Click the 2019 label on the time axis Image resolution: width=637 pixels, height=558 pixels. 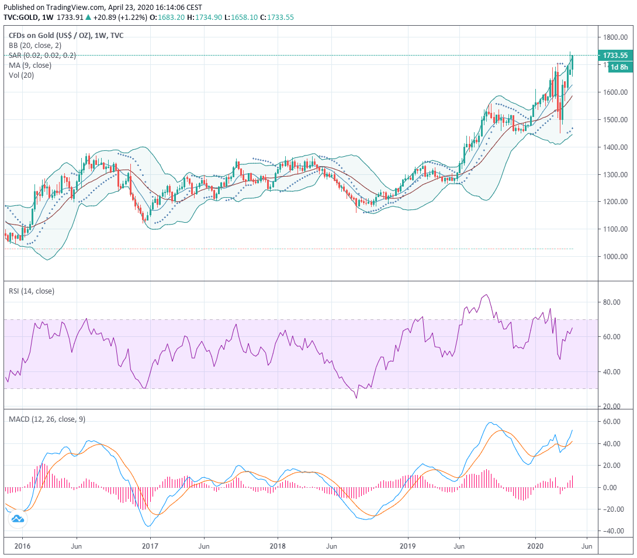click(407, 545)
